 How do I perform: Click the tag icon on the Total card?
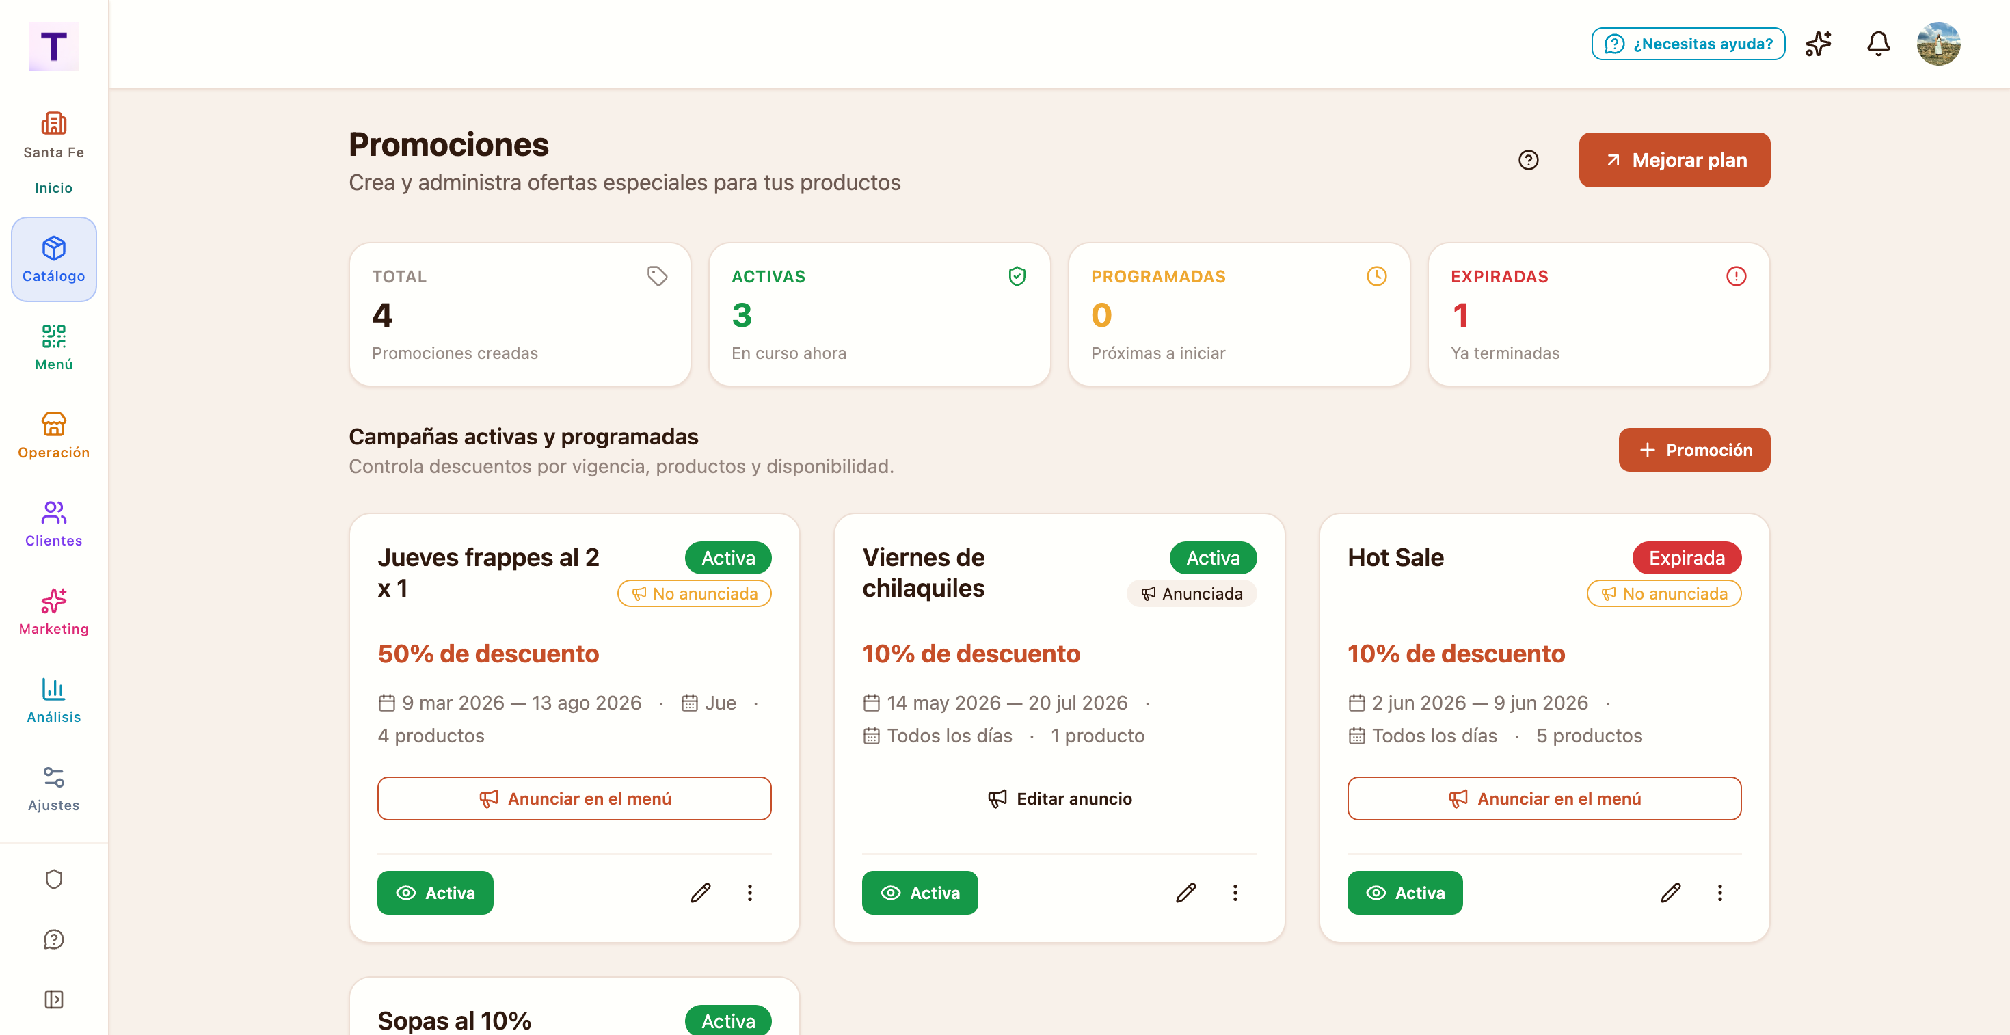[657, 276]
